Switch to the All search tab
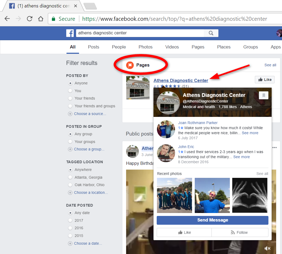 [73, 47]
